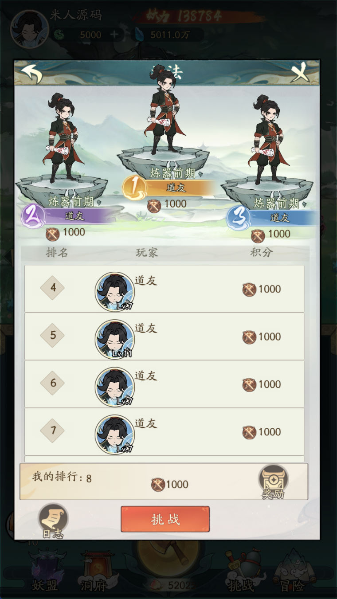The width and height of the screenshot is (337, 599).
Task: Click the back arrow in the panel header
Action: coord(32,74)
